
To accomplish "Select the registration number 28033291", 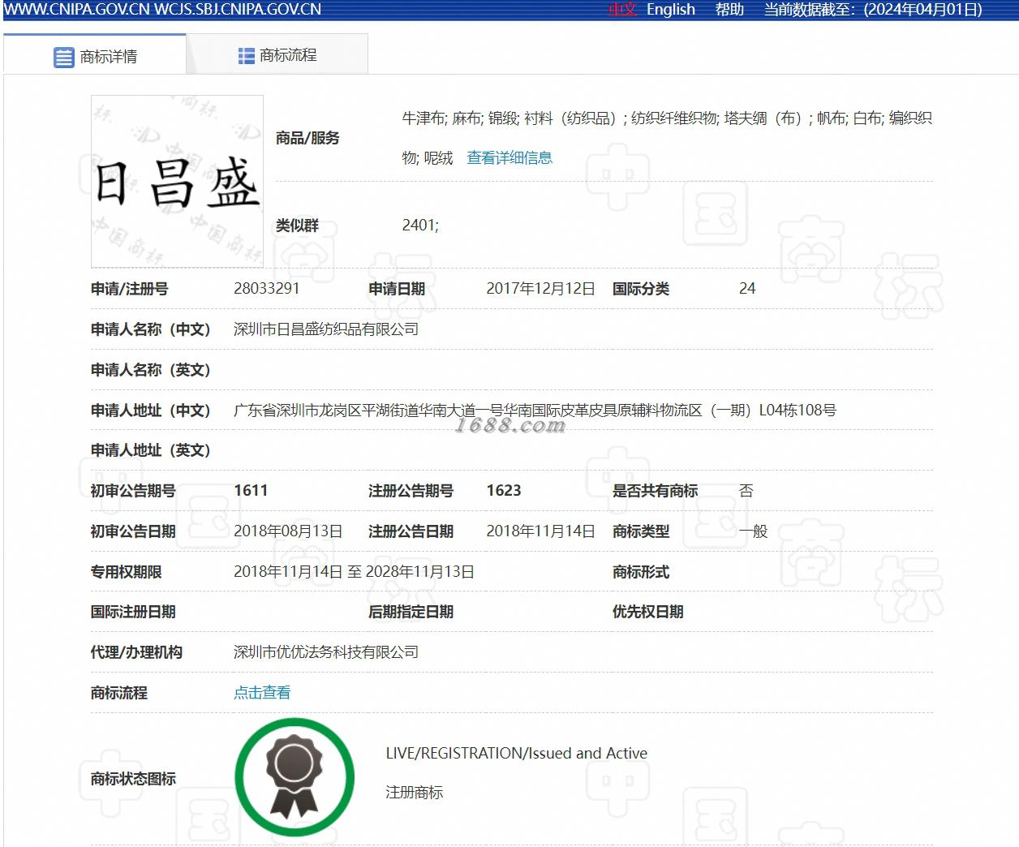I will pos(267,288).
